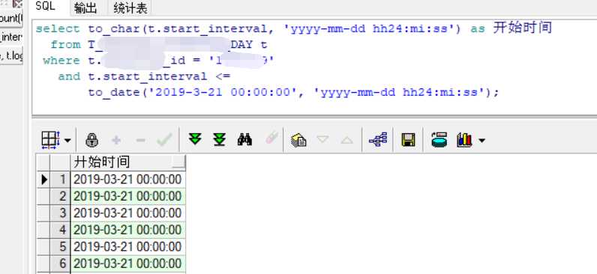Select result row 6 date value

pyautogui.click(x=128, y=264)
